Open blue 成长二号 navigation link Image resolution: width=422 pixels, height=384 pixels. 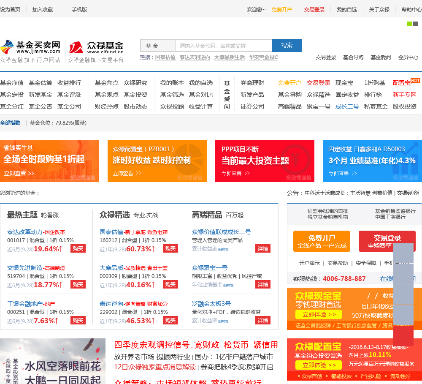347,107
